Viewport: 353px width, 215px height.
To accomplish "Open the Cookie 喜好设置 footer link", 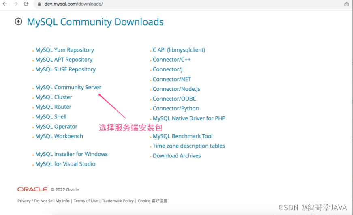I will pos(152,201).
